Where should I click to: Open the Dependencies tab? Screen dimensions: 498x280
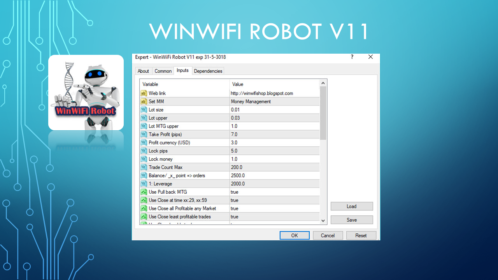point(208,71)
